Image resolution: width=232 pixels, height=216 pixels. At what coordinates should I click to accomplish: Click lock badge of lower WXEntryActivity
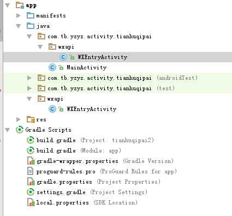click(x=61, y=109)
